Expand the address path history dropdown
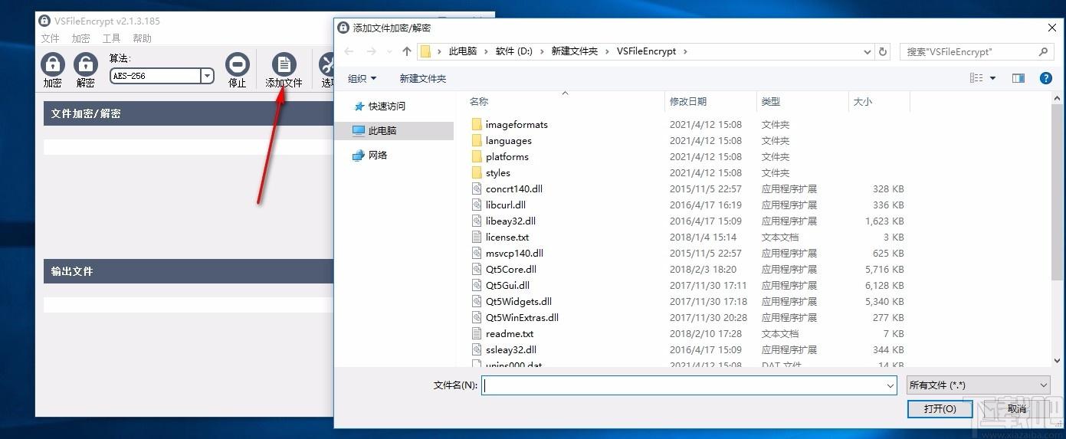The width and height of the screenshot is (1066, 439). [868, 51]
